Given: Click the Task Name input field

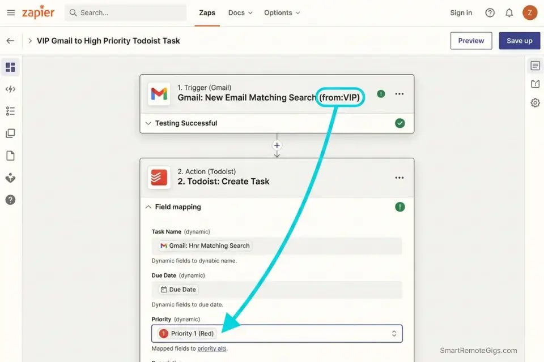Looking at the screenshot, I should tap(277, 246).
